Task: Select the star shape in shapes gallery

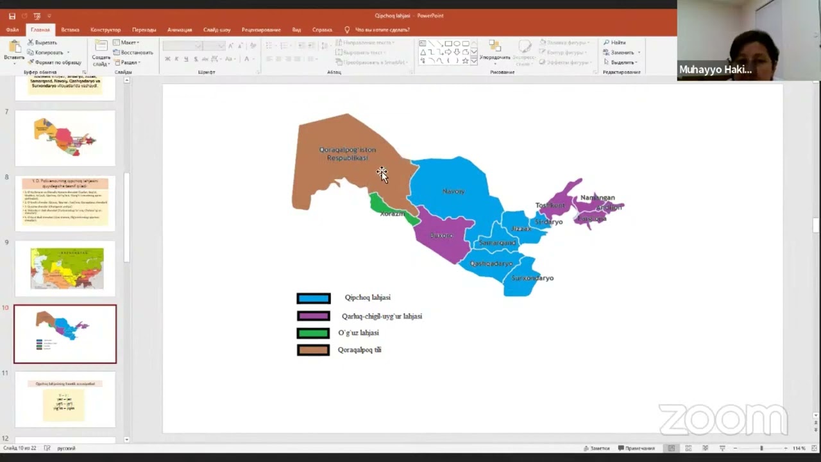Action: pyautogui.click(x=466, y=60)
